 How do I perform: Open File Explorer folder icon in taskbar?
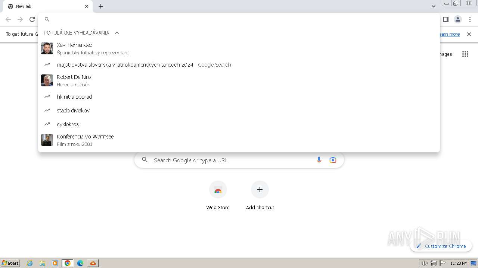click(x=42, y=263)
